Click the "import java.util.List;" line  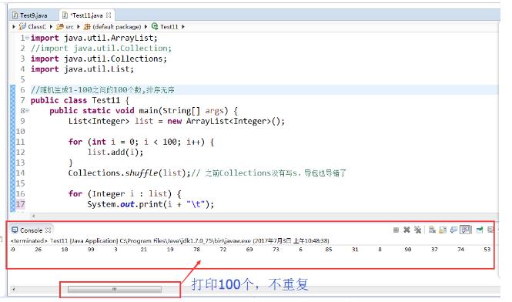(82, 69)
